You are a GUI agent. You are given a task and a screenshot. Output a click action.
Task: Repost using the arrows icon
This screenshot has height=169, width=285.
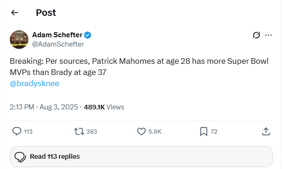click(x=79, y=131)
